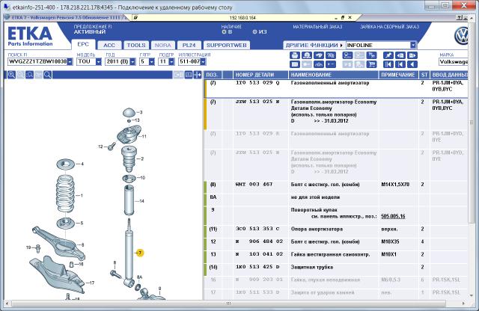
Task: Click the printer icon in the toolbar
Action: point(294,55)
